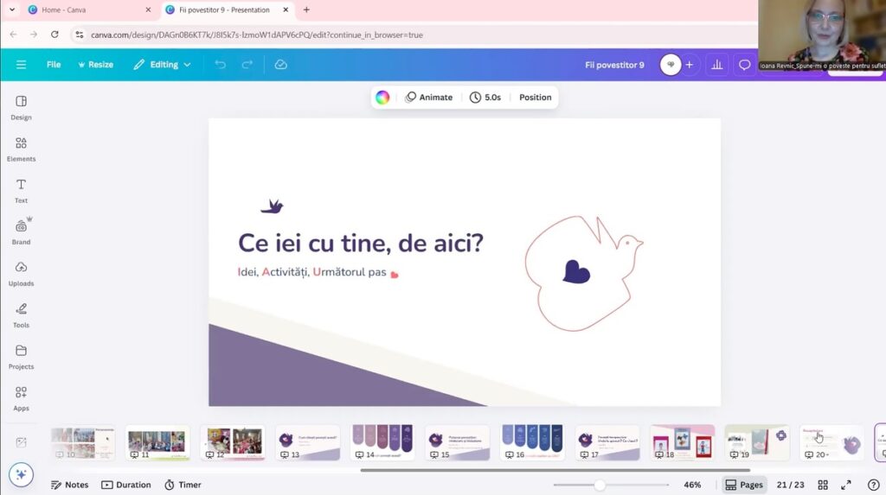Select slide 16 thumbnail
Image resolution: width=886 pixels, height=495 pixels.
532,443
